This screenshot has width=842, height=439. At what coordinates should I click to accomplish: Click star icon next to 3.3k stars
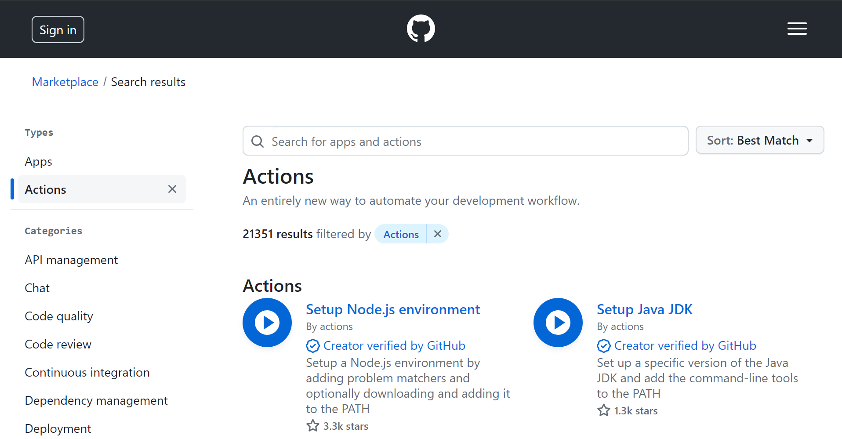(x=313, y=426)
